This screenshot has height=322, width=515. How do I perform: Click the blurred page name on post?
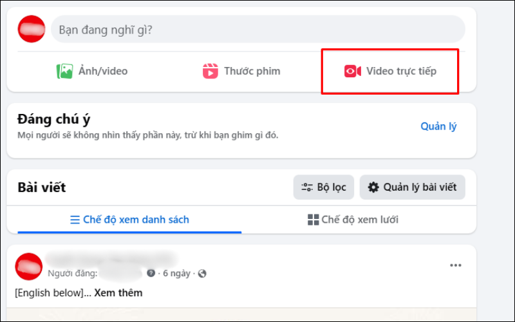click(x=111, y=260)
